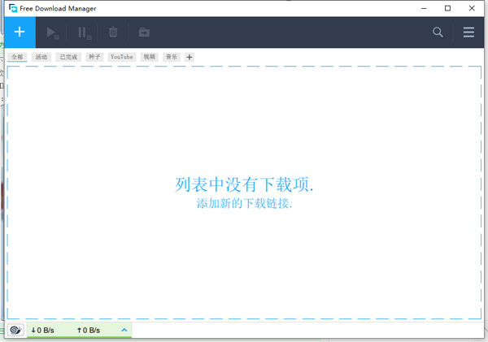Filter by the YouTube tag

click(x=121, y=58)
